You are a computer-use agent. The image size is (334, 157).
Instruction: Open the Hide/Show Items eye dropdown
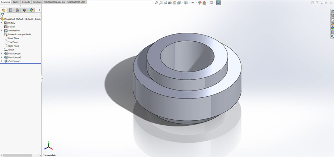(x=193, y=3)
